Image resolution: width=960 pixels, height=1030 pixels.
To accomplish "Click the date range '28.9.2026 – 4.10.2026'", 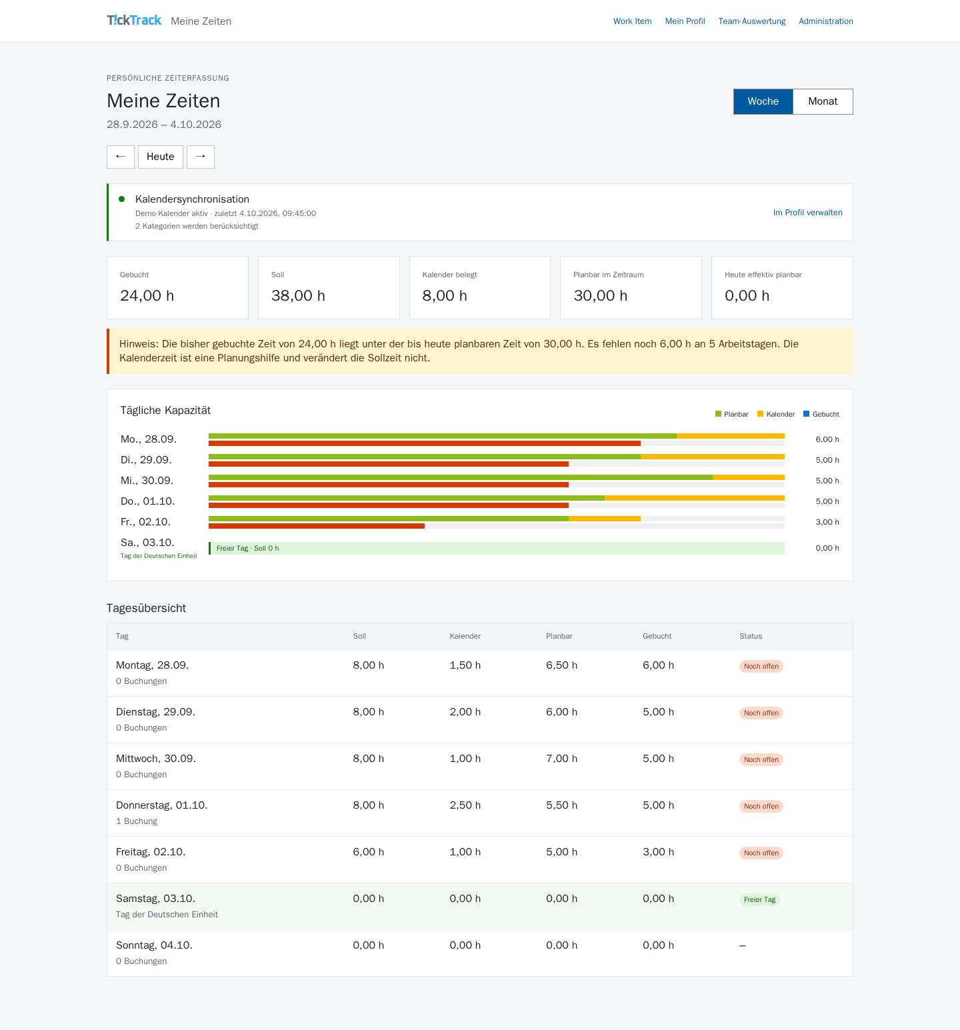I will coord(164,125).
